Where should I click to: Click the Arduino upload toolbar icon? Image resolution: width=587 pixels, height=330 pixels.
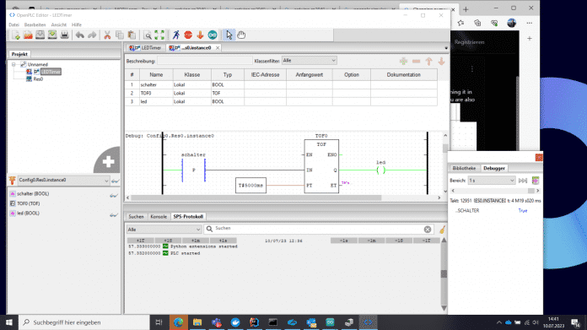pyautogui.click(x=213, y=35)
